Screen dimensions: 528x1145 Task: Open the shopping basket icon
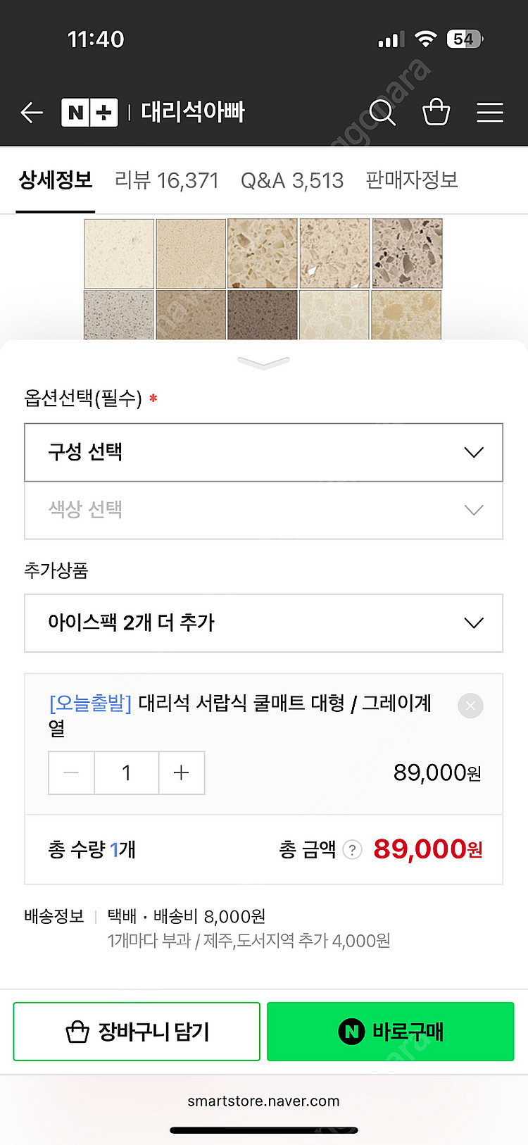(x=436, y=112)
